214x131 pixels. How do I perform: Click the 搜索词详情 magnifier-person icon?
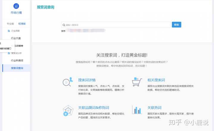(68, 82)
